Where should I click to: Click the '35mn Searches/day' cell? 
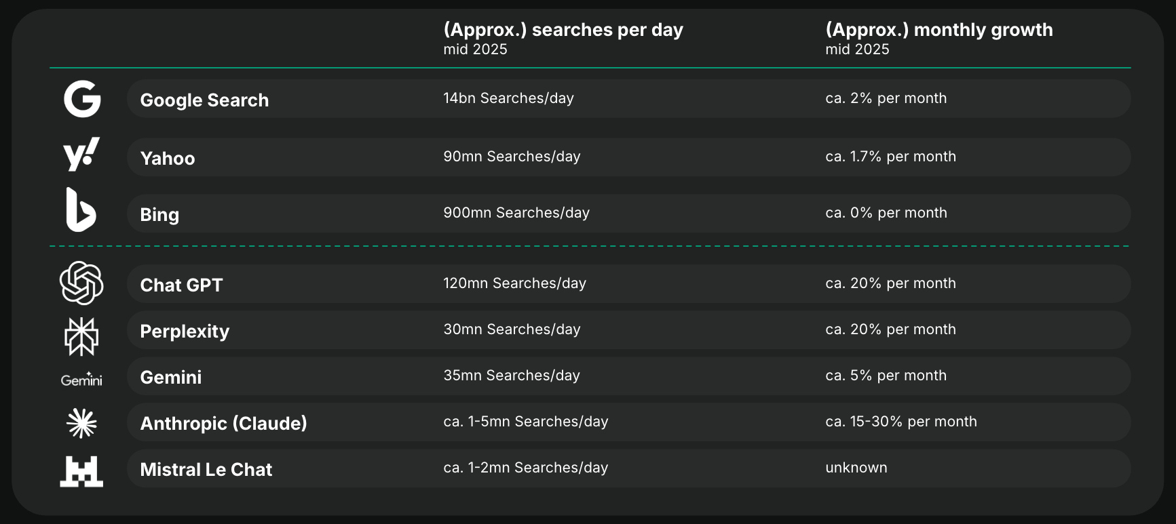point(512,376)
